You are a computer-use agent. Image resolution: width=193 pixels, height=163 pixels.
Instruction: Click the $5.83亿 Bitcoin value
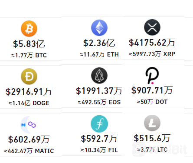(x=29, y=44)
